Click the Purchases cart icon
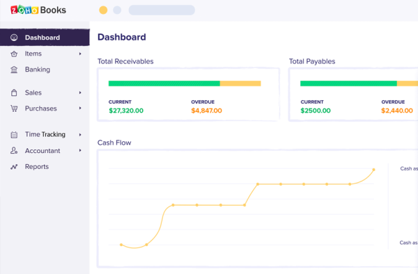 14,108
